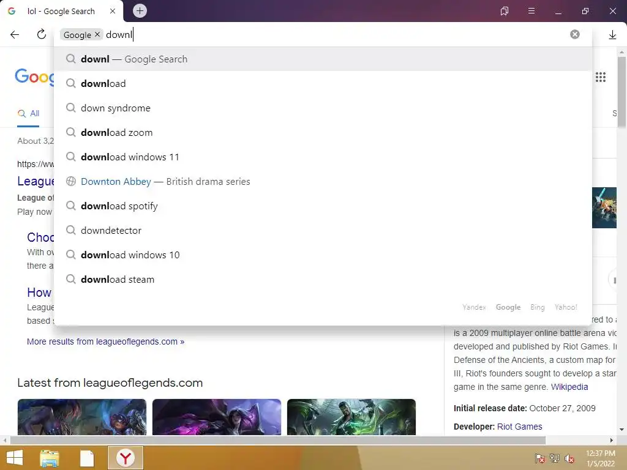
Task: Choose the 'down syndrome' suggestion
Action: click(323, 108)
